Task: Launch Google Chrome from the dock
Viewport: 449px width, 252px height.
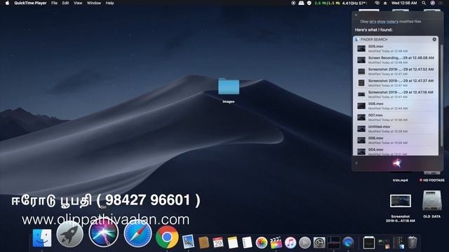Action: coord(167,237)
